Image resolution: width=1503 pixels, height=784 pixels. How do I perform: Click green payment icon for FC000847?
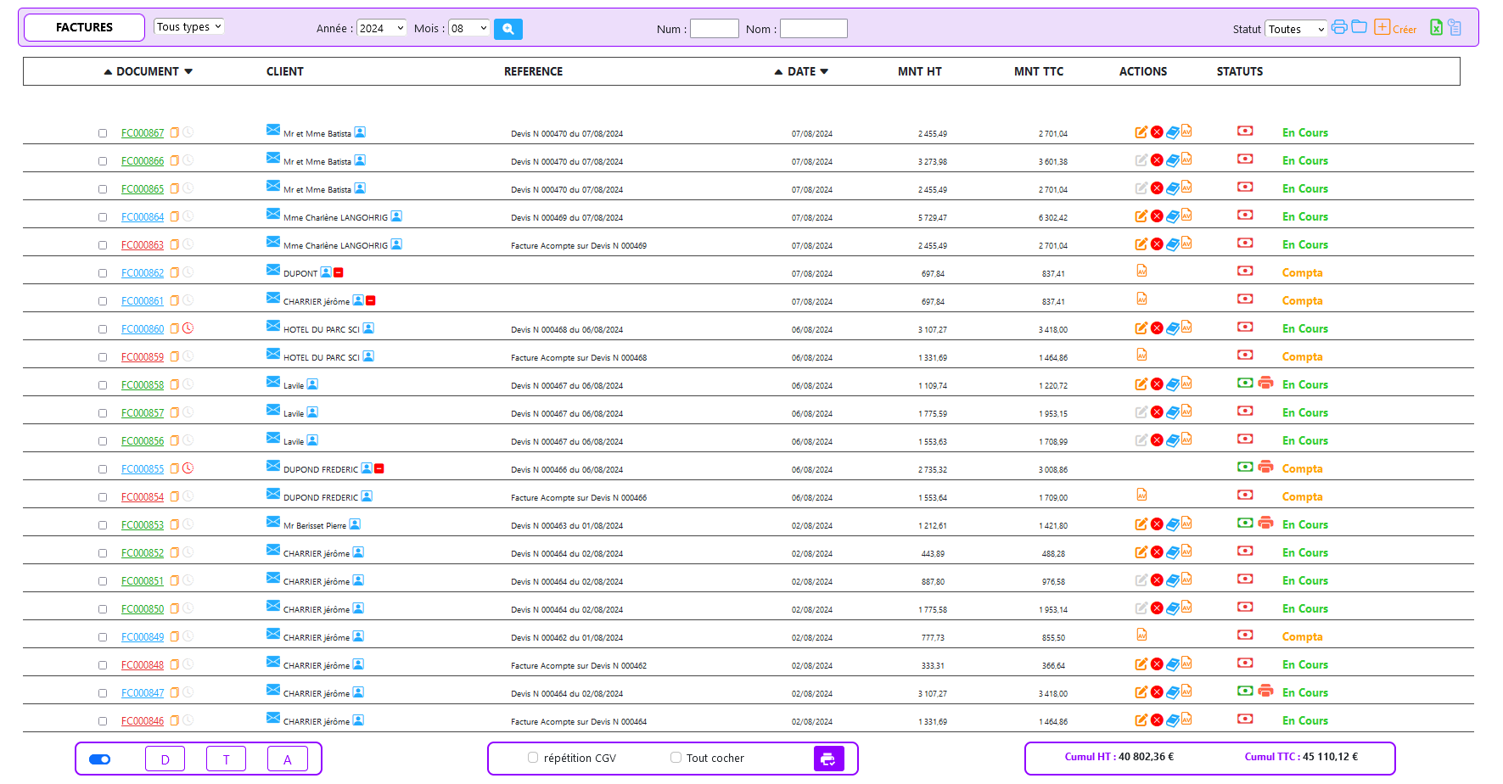[x=1245, y=691]
